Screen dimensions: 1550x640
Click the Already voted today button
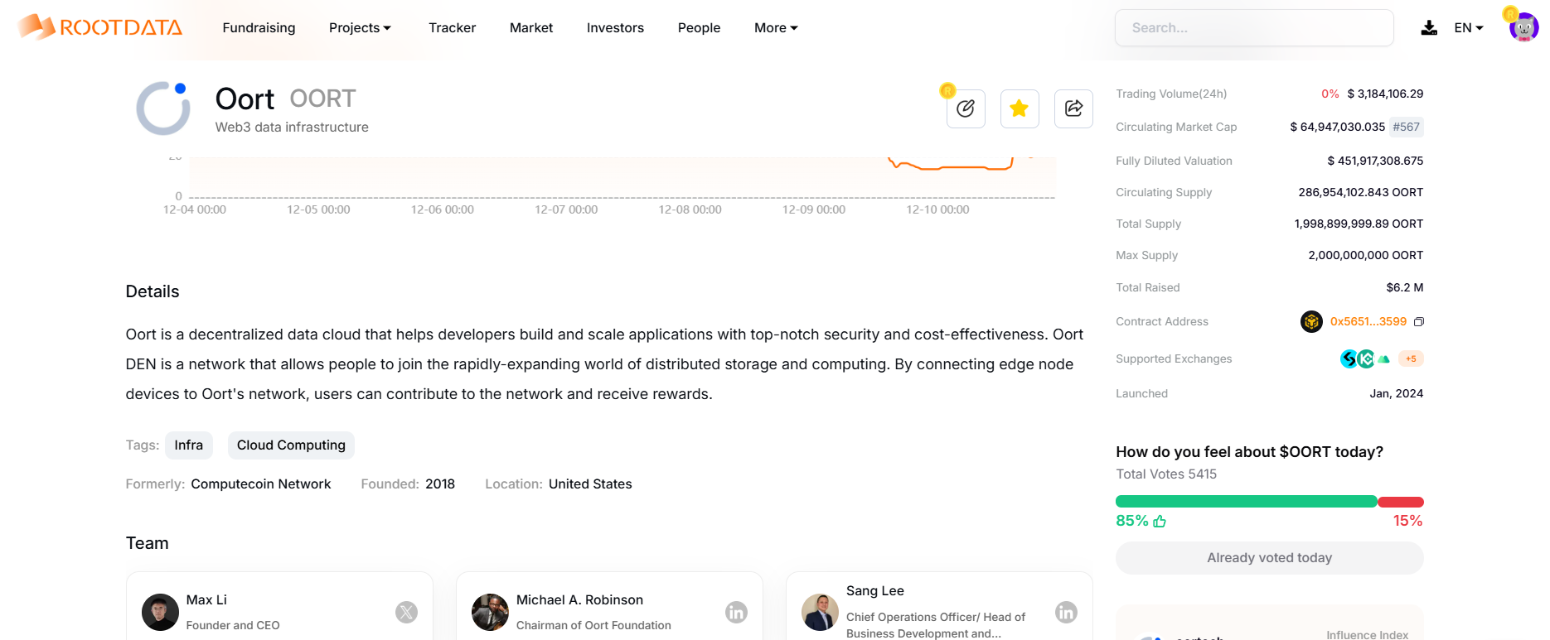pyautogui.click(x=1270, y=557)
